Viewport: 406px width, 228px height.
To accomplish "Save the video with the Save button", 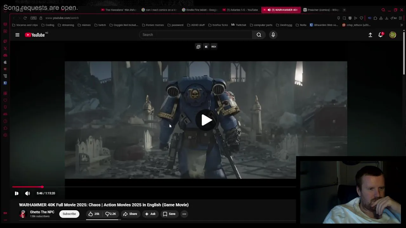I will click(x=169, y=214).
